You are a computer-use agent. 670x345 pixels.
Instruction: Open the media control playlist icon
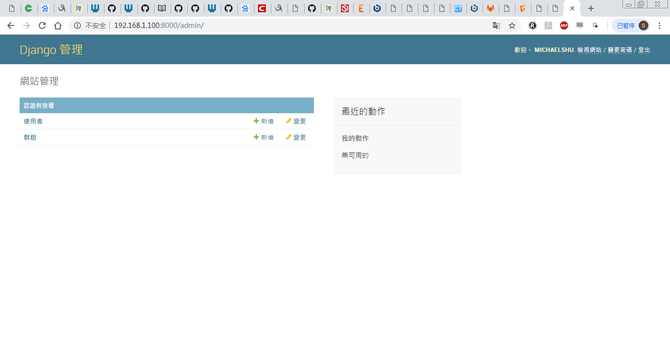[595, 25]
